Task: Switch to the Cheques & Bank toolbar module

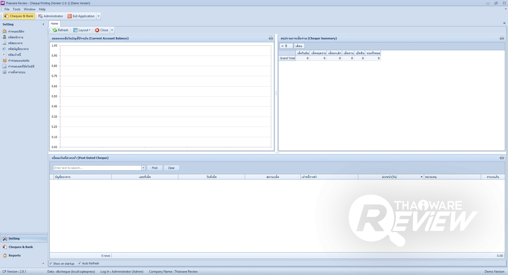Action: pyautogui.click(x=19, y=16)
